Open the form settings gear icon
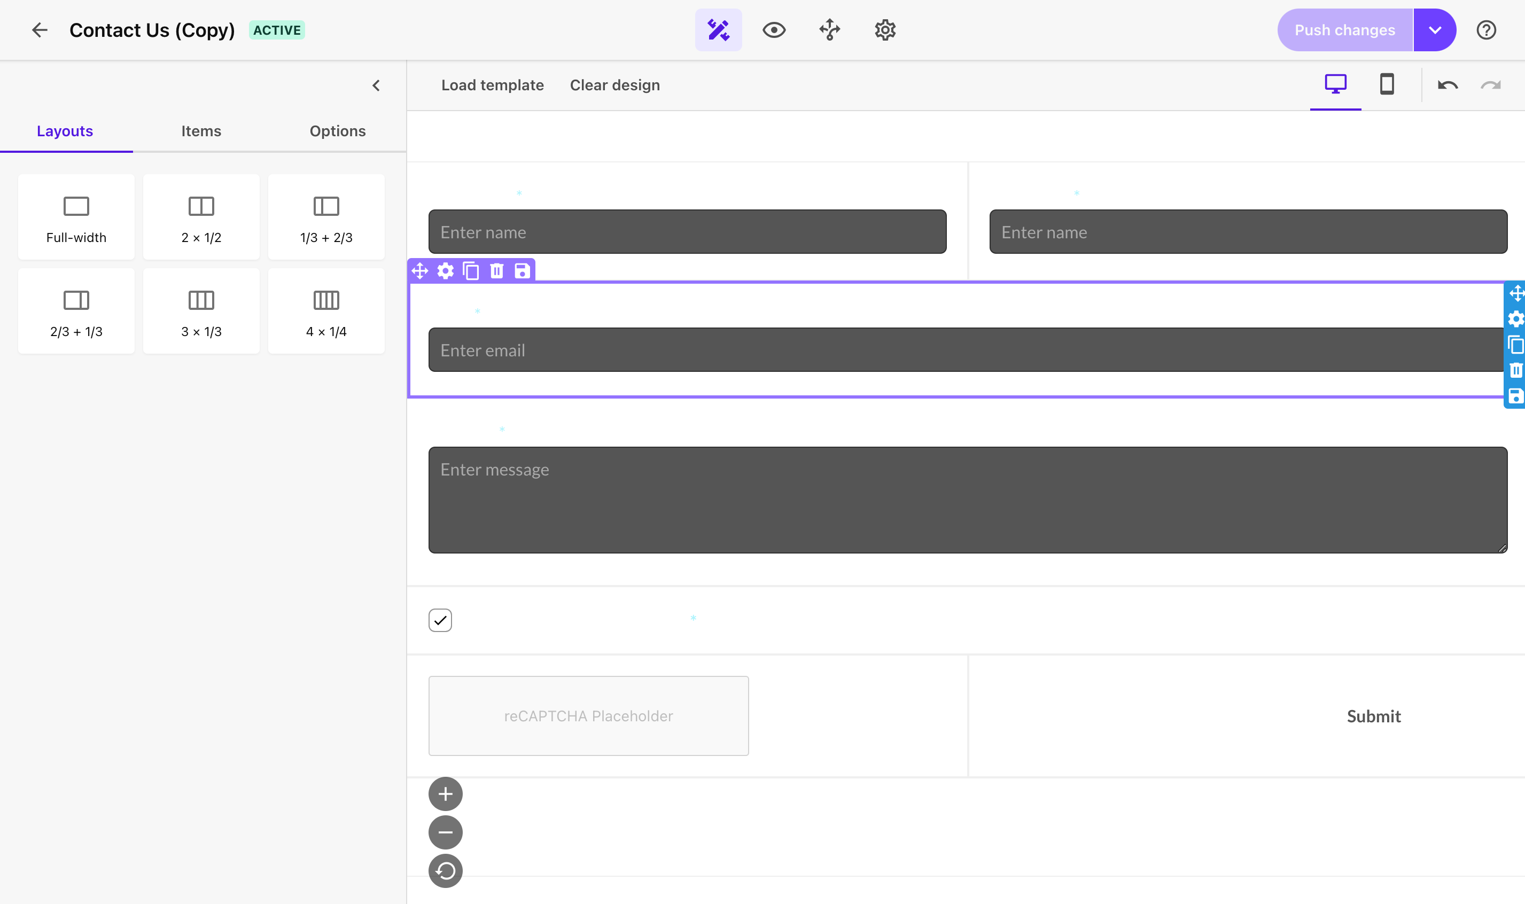This screenshot has width=1525, height=904. tap(885, 29)
